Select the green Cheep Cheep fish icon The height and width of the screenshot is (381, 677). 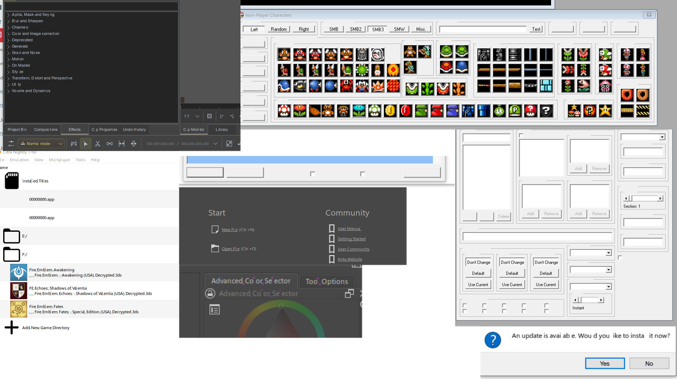coord(606,54)
